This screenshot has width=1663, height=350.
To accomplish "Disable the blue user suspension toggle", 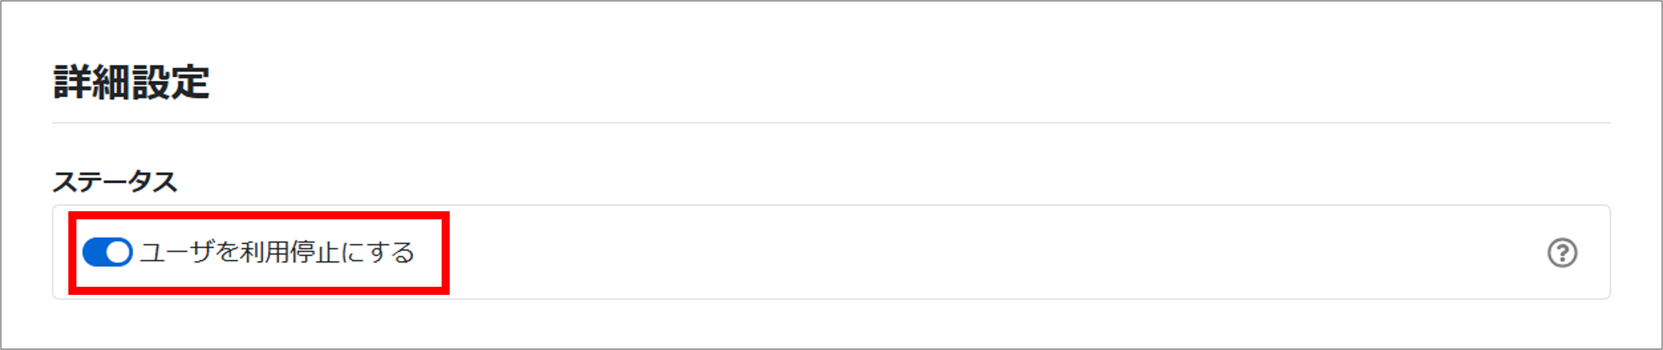I will pyautogui.click(x=107, y=252).
